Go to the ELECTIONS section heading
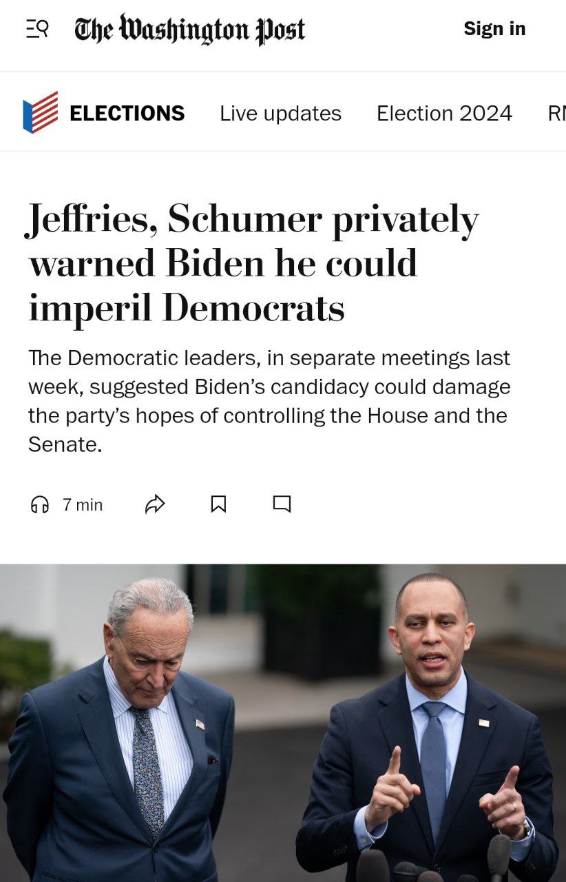The width and height of the screenshot is (566, 882). [127, 113]
